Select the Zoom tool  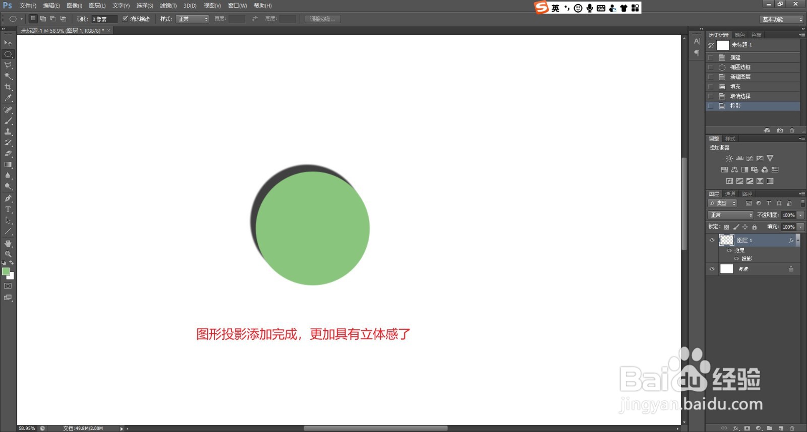click(8, 254)
